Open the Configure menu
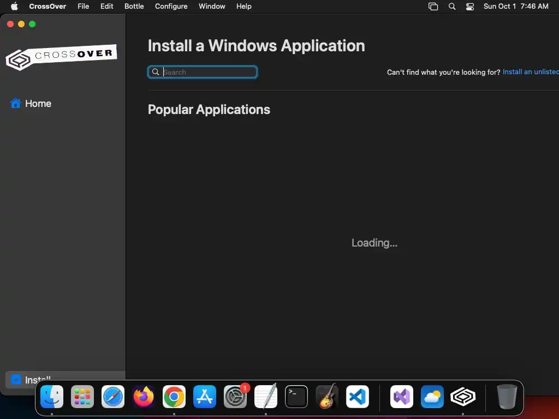The image size is (559, 419). (171, 7)
